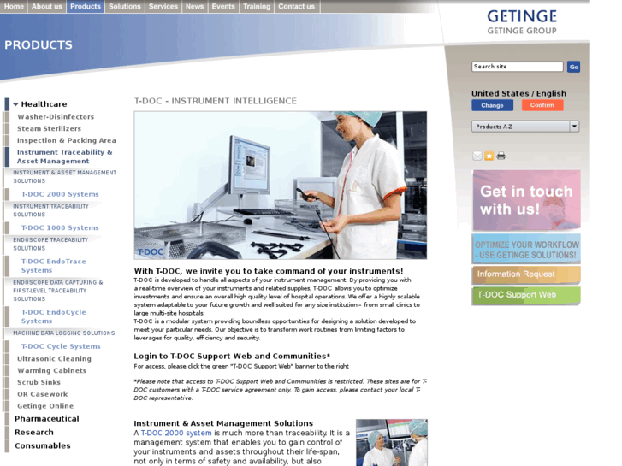
Task: Open the Get in touch with us banner
Action: click(526, 200)
